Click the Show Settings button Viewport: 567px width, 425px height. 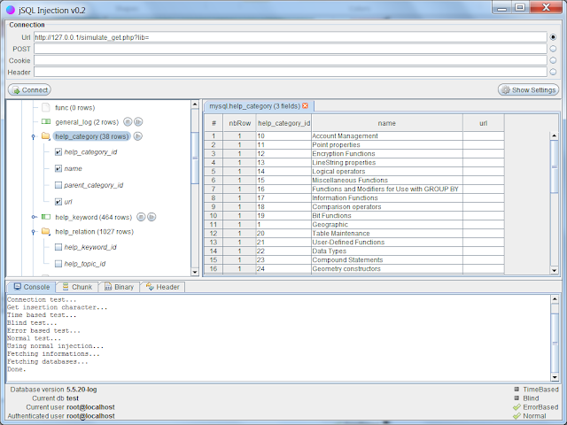click(x=528, y=90)
